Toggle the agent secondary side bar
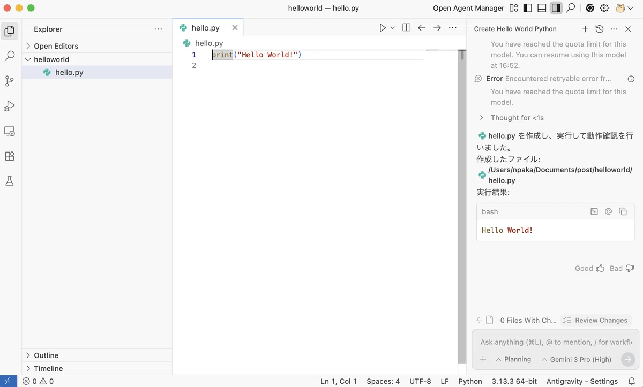Screen dimensions: 643x387 556,8
